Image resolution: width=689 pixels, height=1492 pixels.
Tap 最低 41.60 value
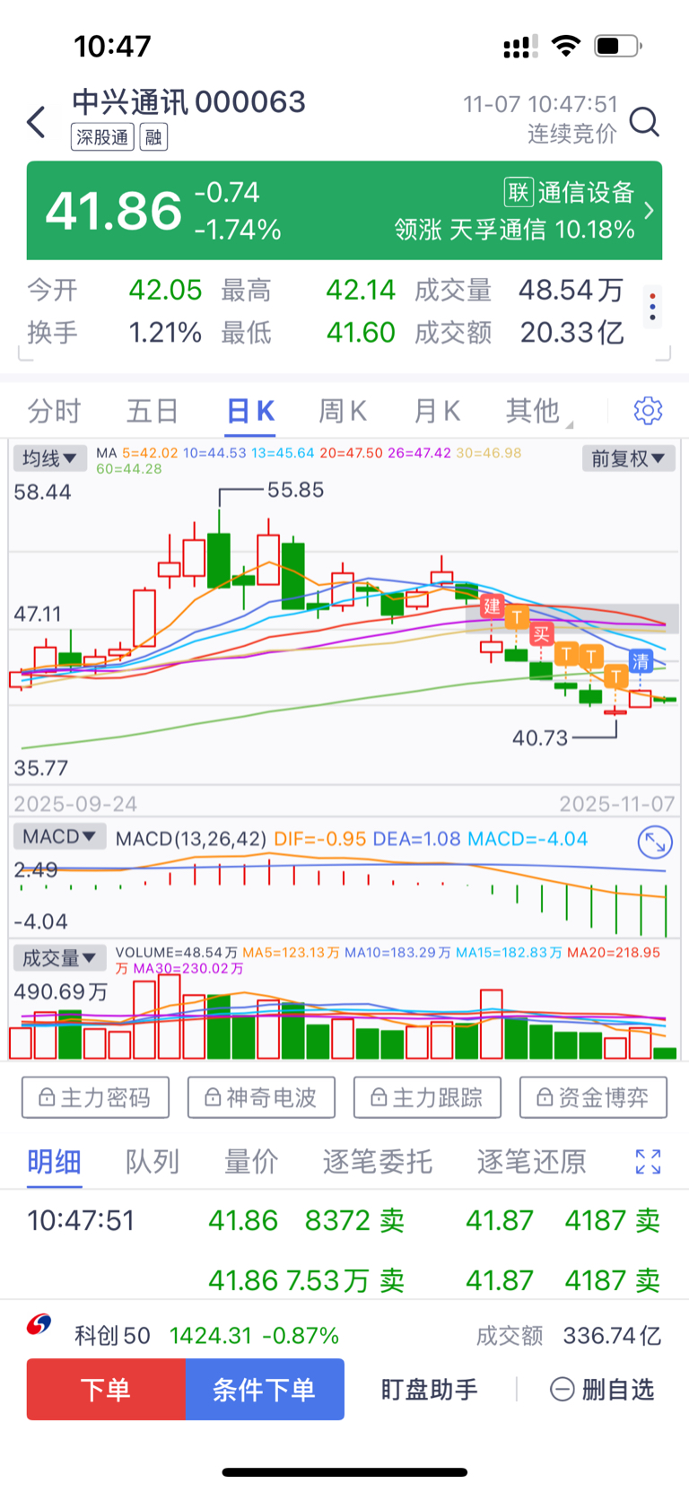tap(361, 333)
